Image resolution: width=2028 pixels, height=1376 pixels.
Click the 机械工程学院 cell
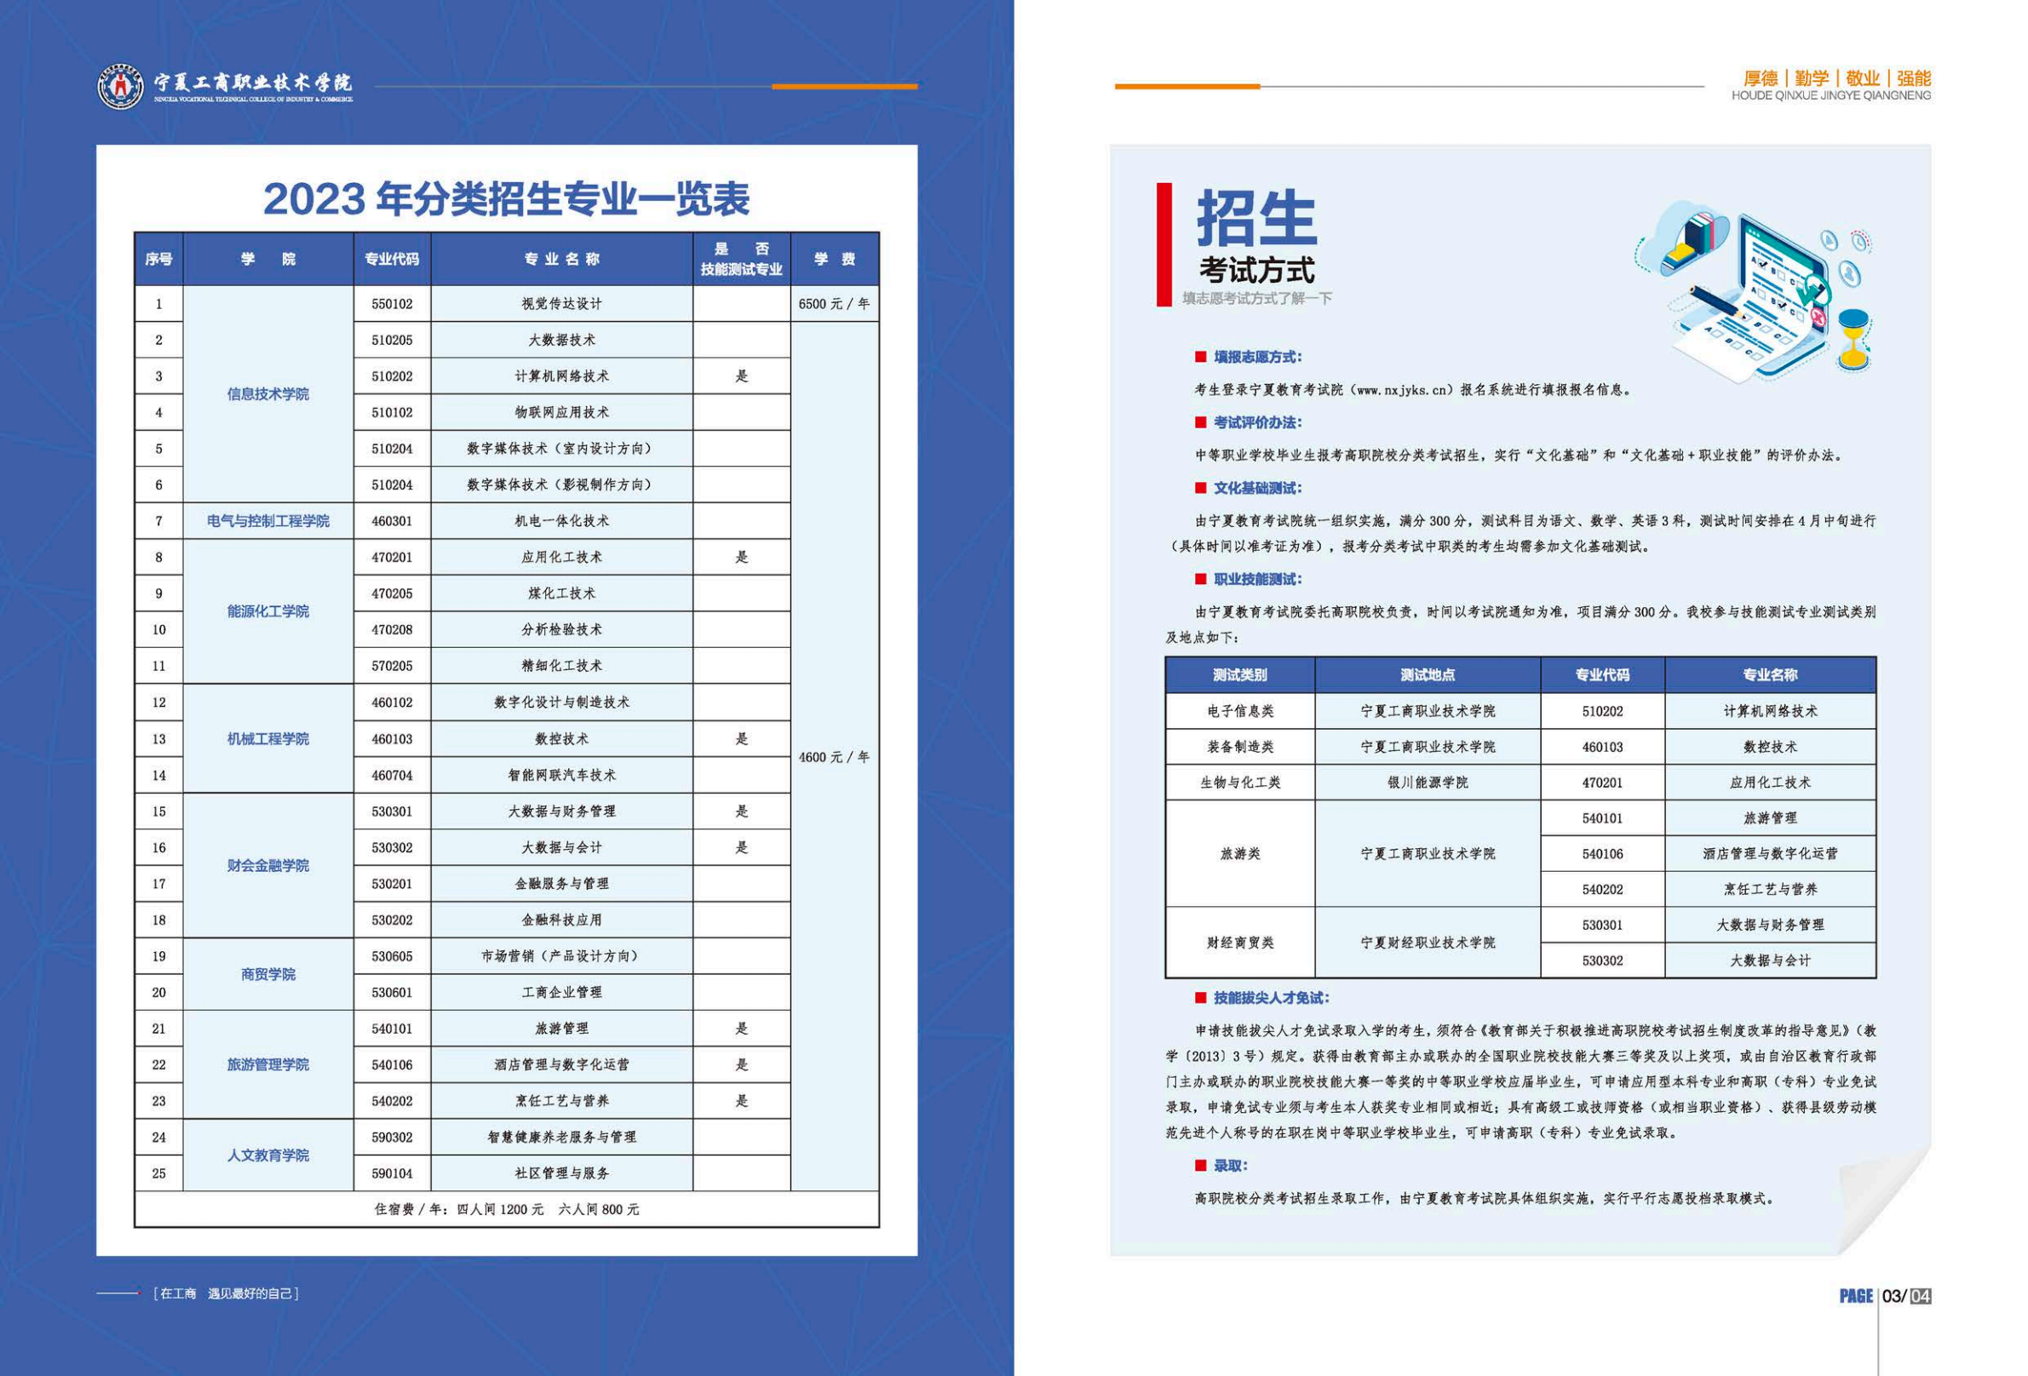point(268,739)
